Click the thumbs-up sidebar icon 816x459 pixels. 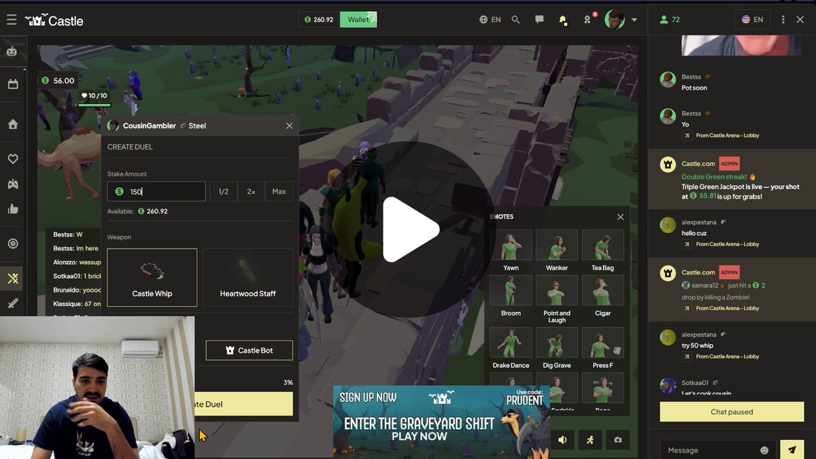(12, 209)
